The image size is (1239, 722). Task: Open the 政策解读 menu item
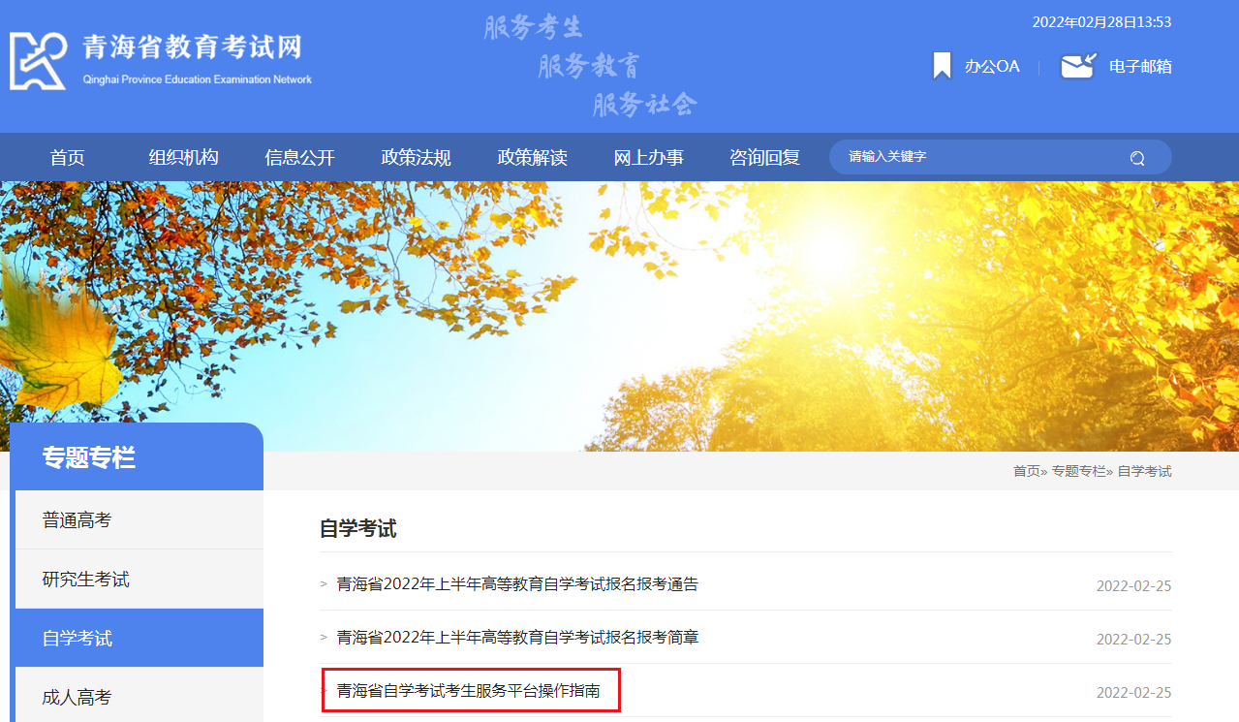tap(533, 158)
